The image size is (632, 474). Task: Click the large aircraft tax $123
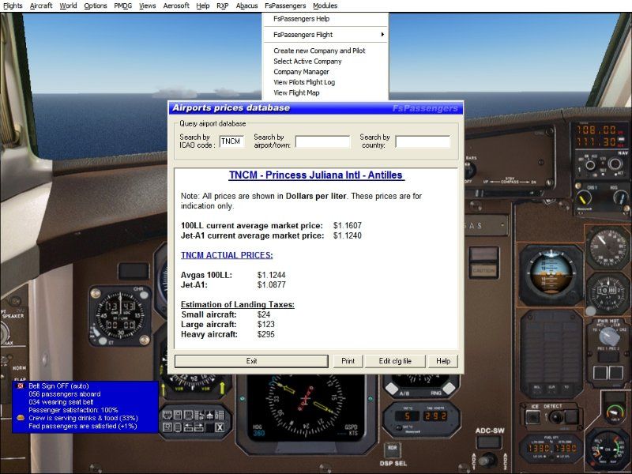(x=266, y=325)
